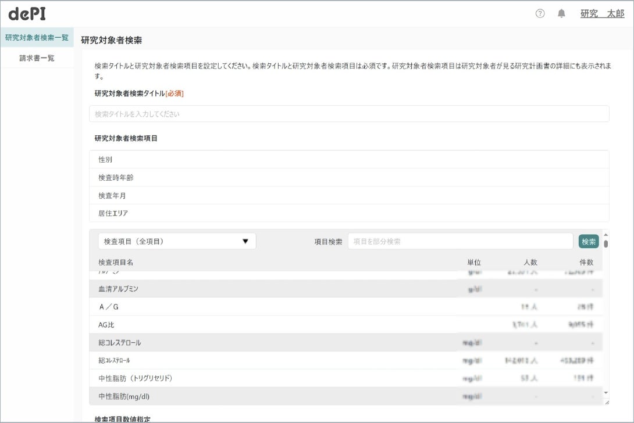Click the scrollbar up arrow of item list
This screenshot has height=423, width=634.
[605, 234]
